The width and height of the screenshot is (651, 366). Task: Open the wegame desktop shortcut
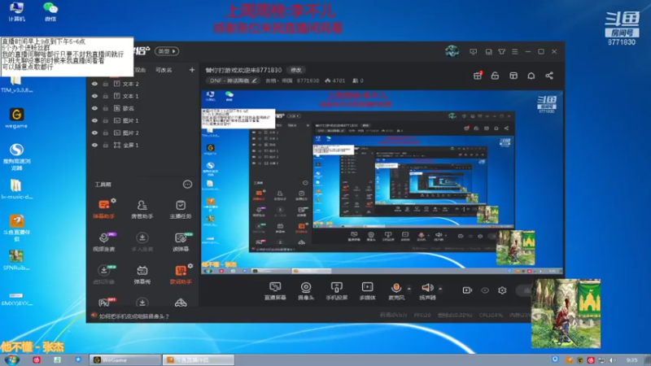click(16, 118)
